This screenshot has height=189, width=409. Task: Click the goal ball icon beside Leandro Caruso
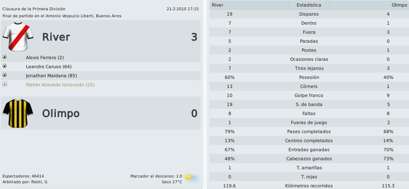tap(5, 66)
